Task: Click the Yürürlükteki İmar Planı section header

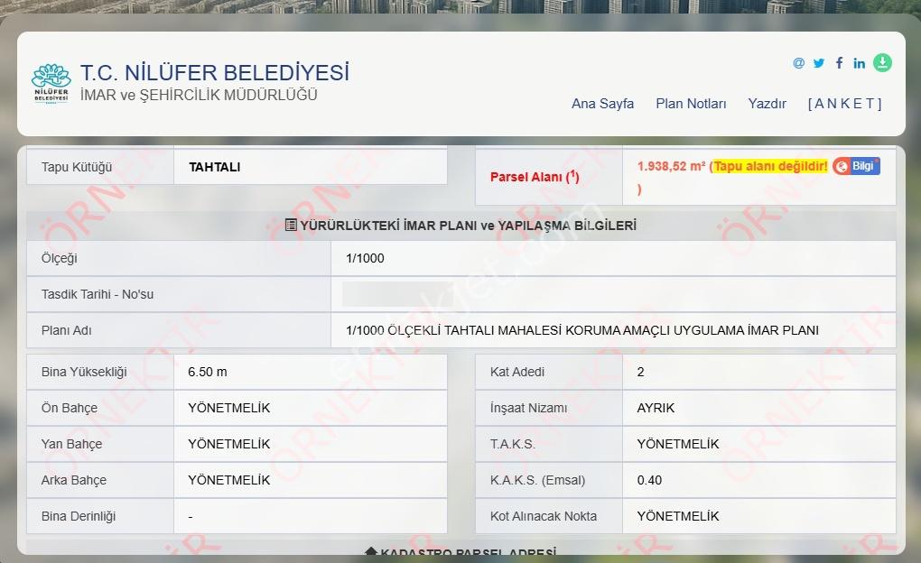Action: point(461,226)
